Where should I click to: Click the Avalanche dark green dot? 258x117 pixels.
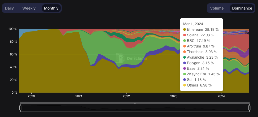click(x=185, y=57)
